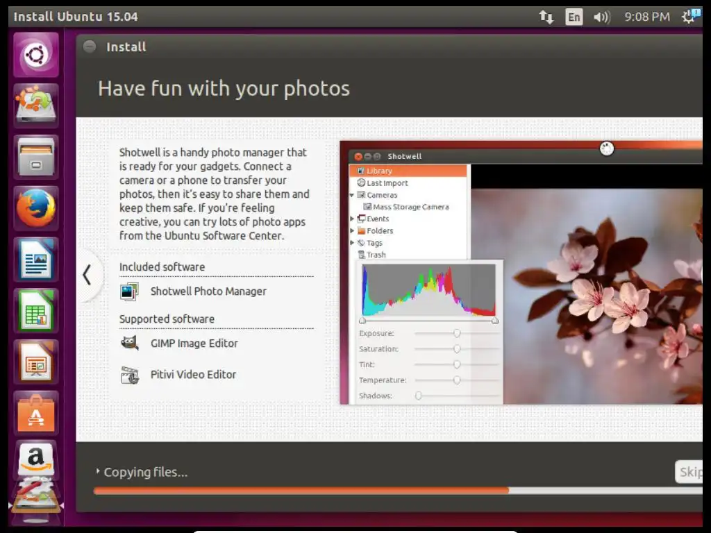Click the 'Shotwell Photo Manager' text
Viewport: 711px width, 533px height.
[x=208, y=291]
